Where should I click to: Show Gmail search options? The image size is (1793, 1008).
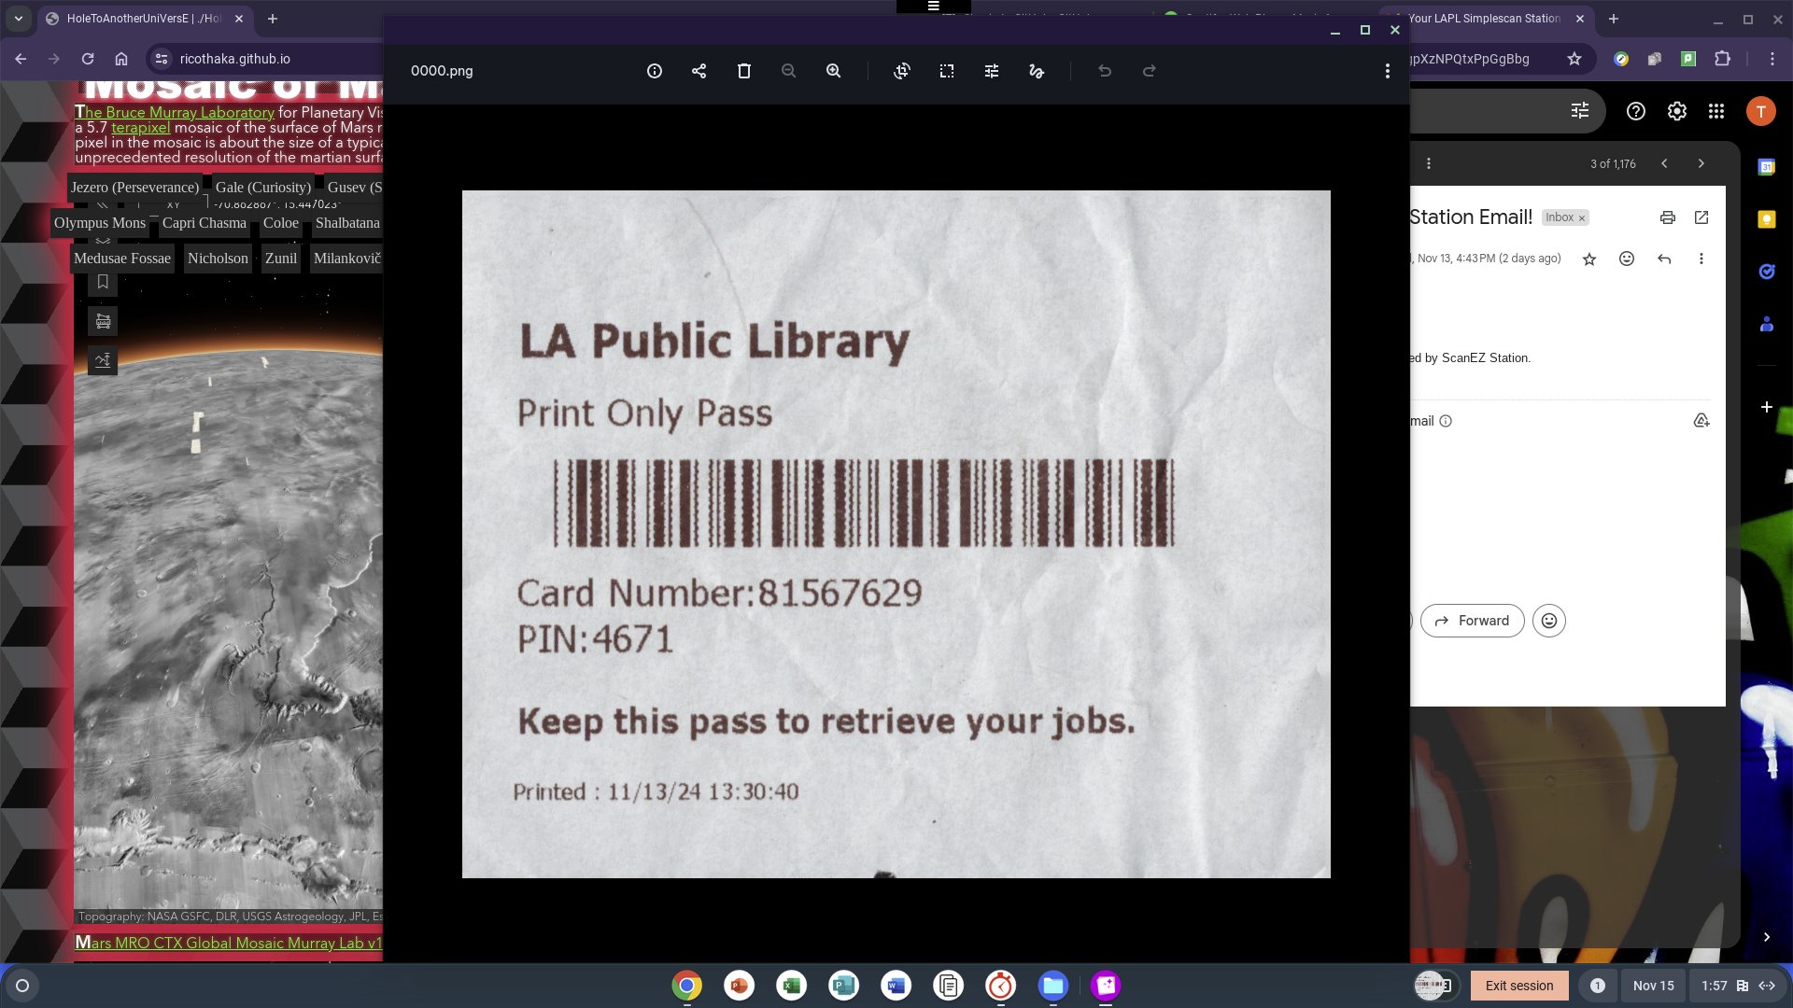(1580, 111)
